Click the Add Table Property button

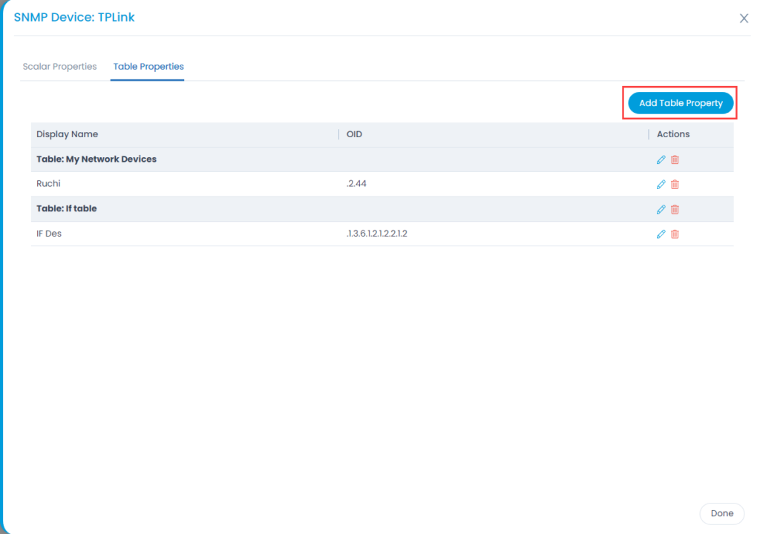point(681,103)
